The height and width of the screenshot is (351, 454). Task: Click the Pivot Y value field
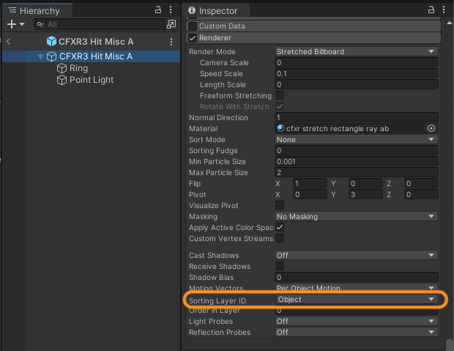click(x=365, y=194)
